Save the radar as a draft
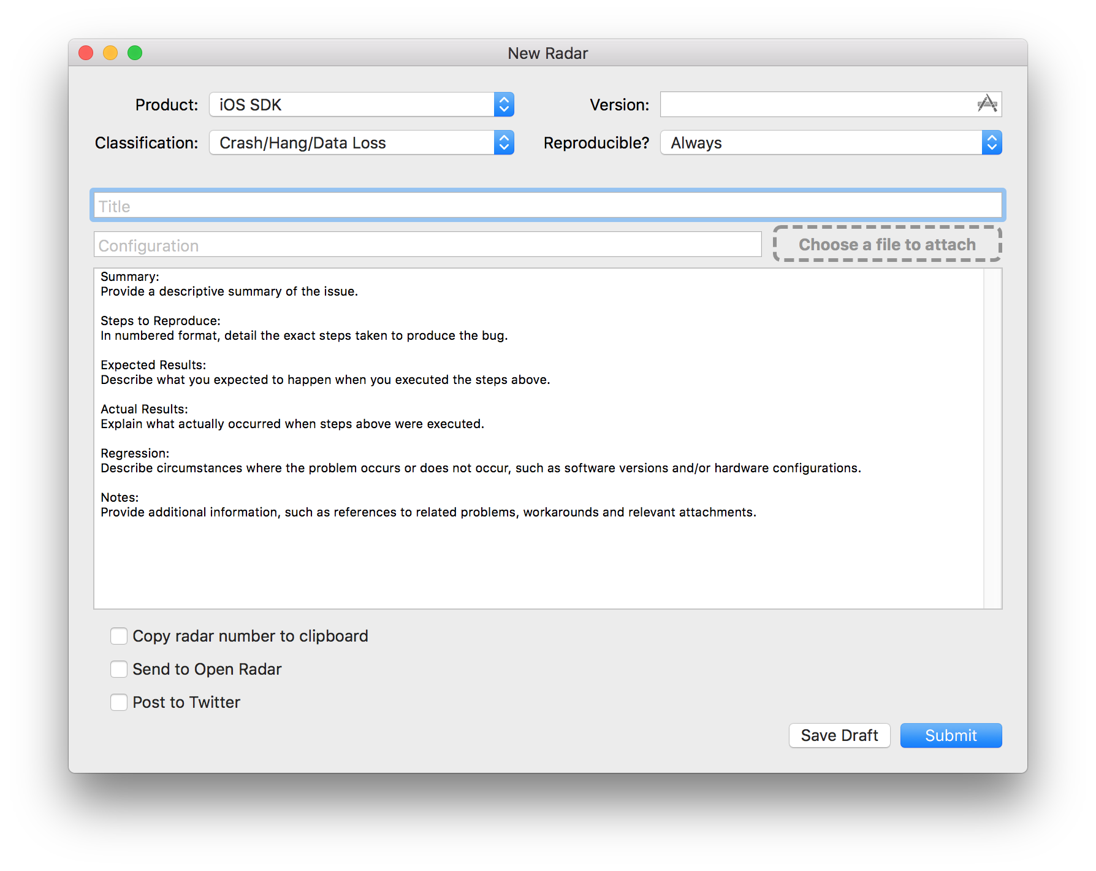 pos(839,735)
